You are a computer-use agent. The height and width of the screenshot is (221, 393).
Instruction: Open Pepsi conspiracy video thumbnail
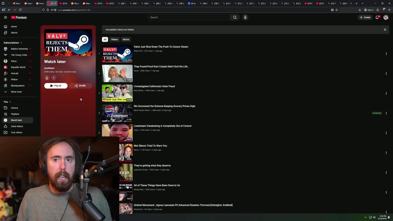tap(117, 113)
